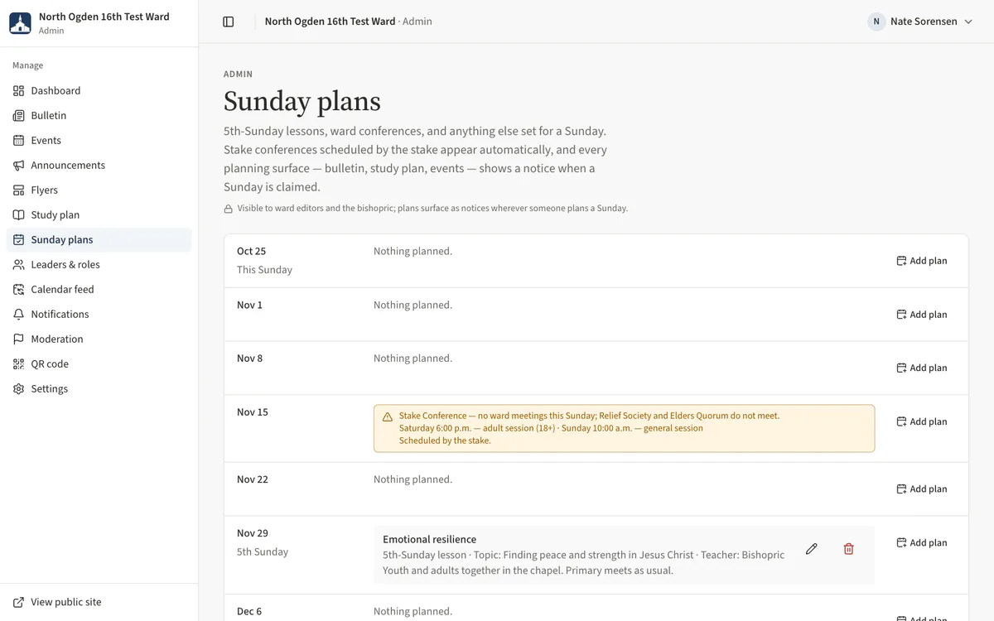Click the Settings gear icon
The height and width of the screenshot is (621, 994).
tap(19, 389)
